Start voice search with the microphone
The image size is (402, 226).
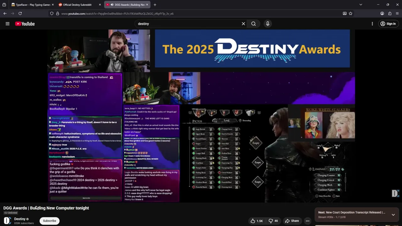[x=268, y=24]
